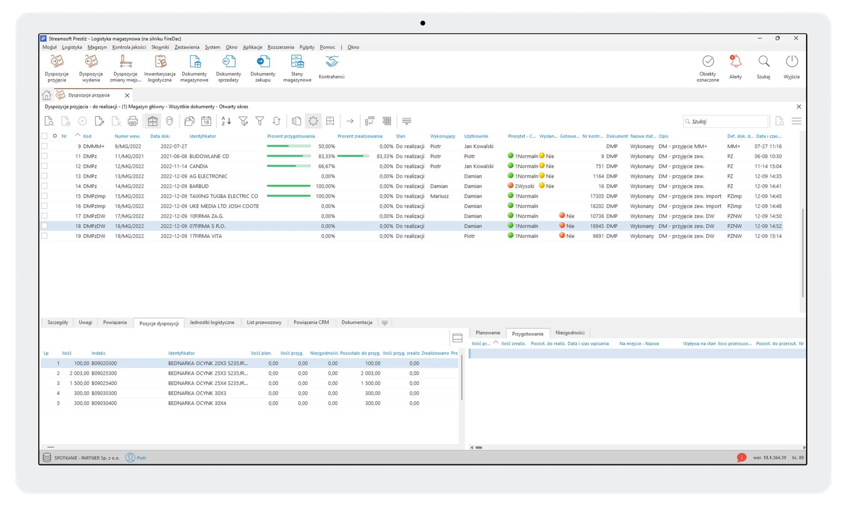
Task: Open Inwentaryzacja logistyczna module icon
Action: click(160, 68)
